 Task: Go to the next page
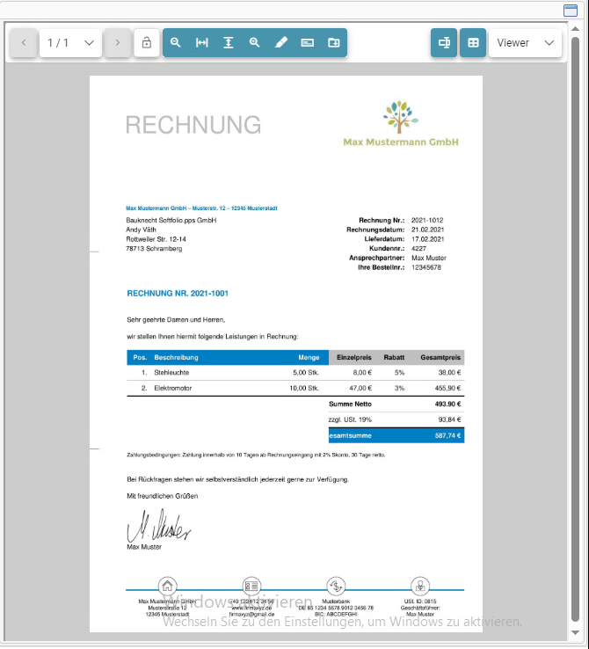click(x=118, y=42)
